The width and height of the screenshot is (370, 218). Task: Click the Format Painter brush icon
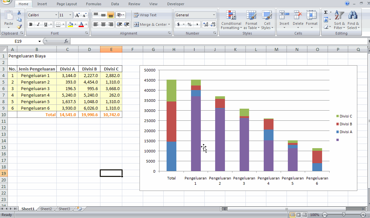(19, 27)
